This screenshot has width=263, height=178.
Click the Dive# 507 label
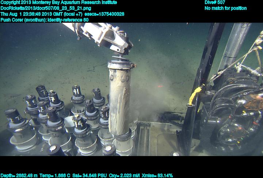(x=215, y=3)
